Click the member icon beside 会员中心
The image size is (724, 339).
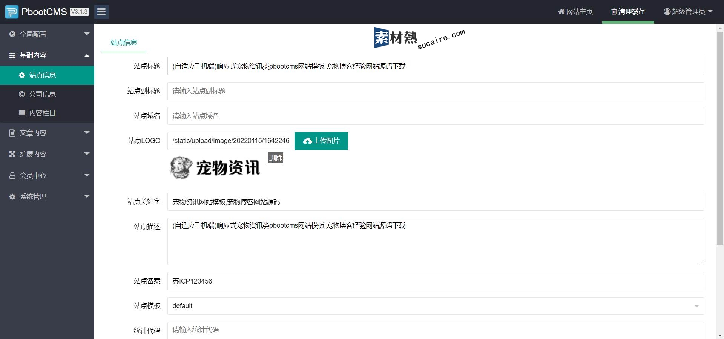[x=12, y=175]
